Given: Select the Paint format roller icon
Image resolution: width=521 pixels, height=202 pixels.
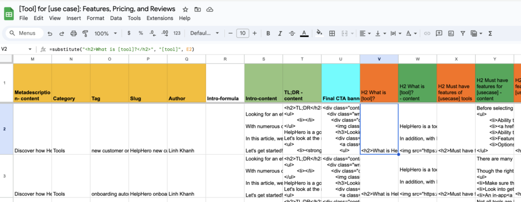Looking at the screenshot, I should [85, 33].
